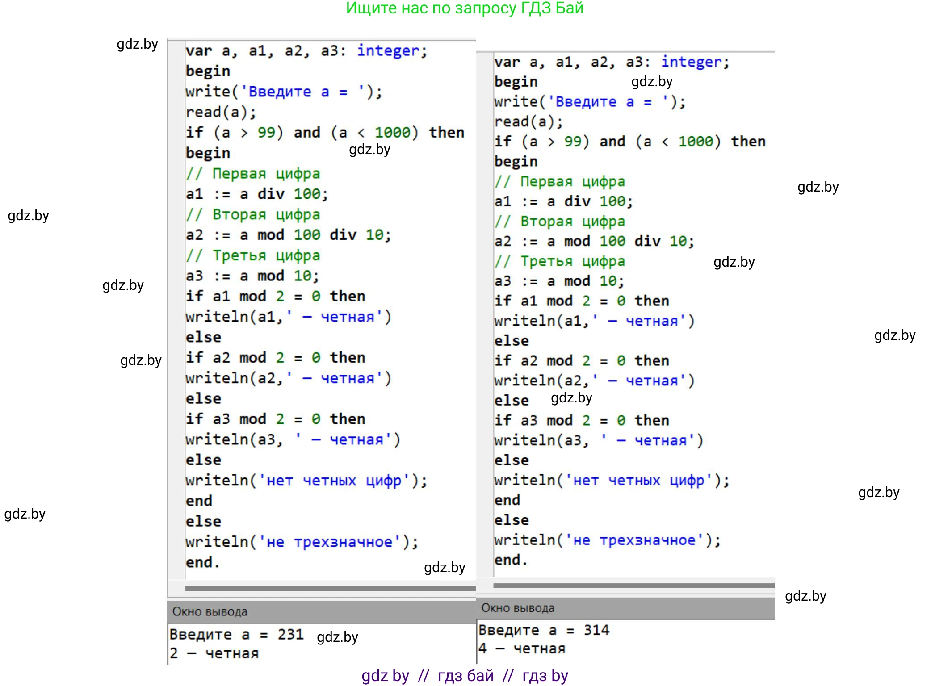This screenshot has width=931, height=686.
Task: Click the 'не трехзначное' string in left editor
Action: (x=330, y=542)
